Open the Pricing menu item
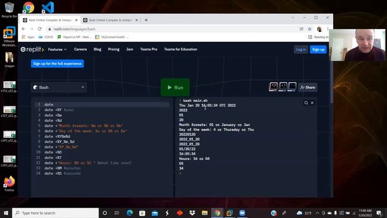 pyautogui.click(x=114, y=49)
